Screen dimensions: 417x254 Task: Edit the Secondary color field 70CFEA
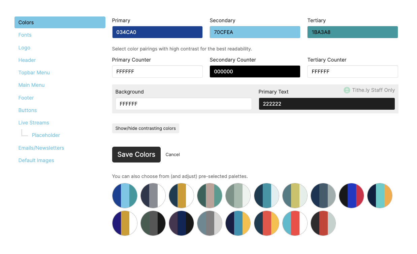point(255,32)
